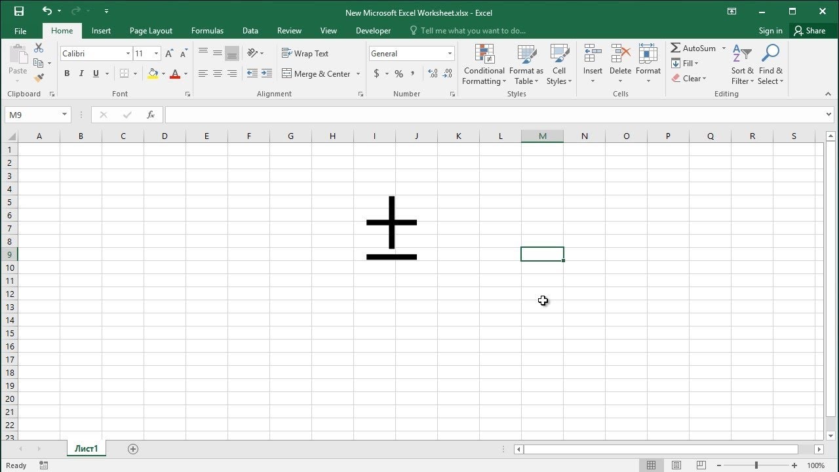Click the Cut scissors icon
The width and height of the screenshot is (839, 472).
[39, 48]
